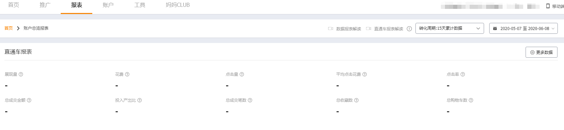The height and width of the screenshot is (130, 564).
Task: Switch to the 推广 tab
Action: (45, 5)
